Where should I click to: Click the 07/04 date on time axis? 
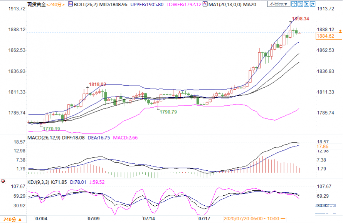point(41,218)
